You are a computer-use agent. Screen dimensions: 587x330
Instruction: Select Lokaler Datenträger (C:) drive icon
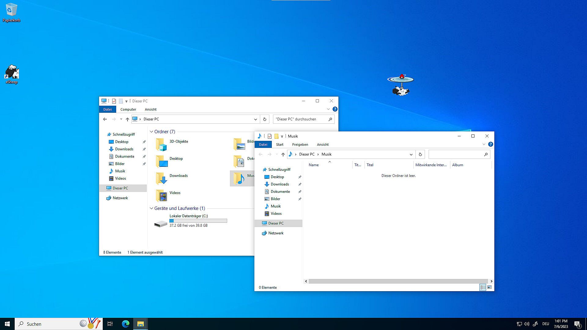coord(161,224)
